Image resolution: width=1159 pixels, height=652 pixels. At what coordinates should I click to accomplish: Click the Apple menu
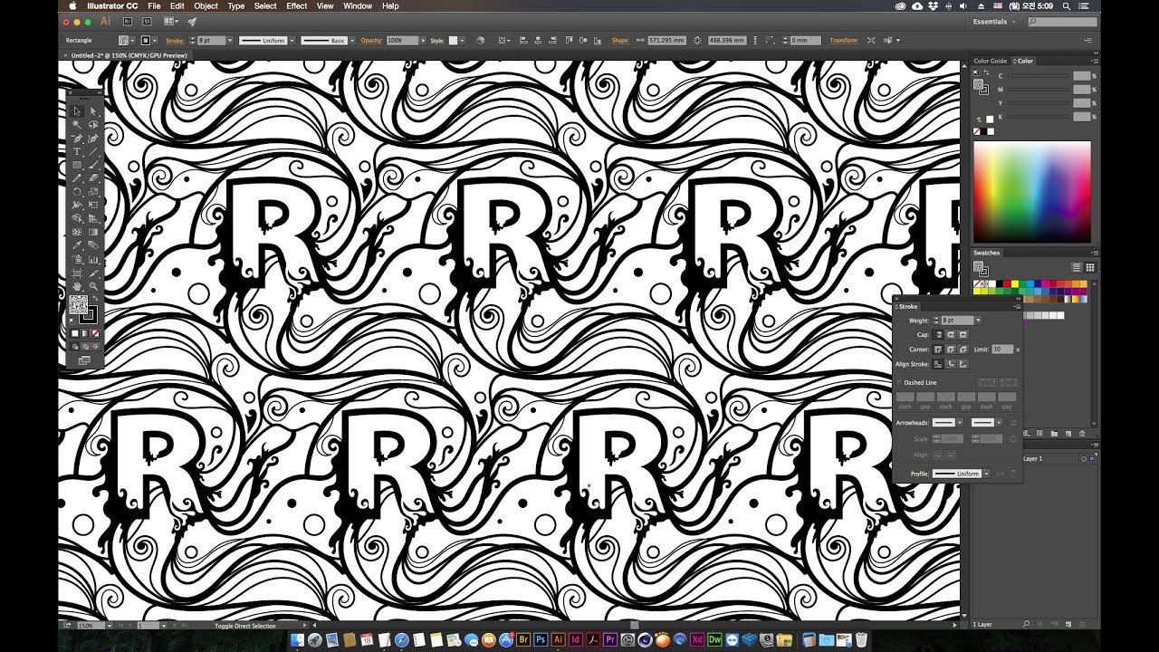coord(72,5)
